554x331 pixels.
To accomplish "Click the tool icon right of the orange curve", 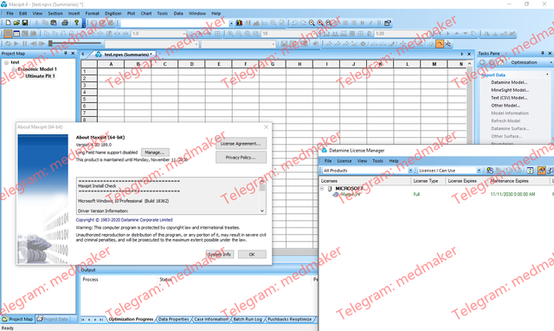I will [x=448, y=44].
